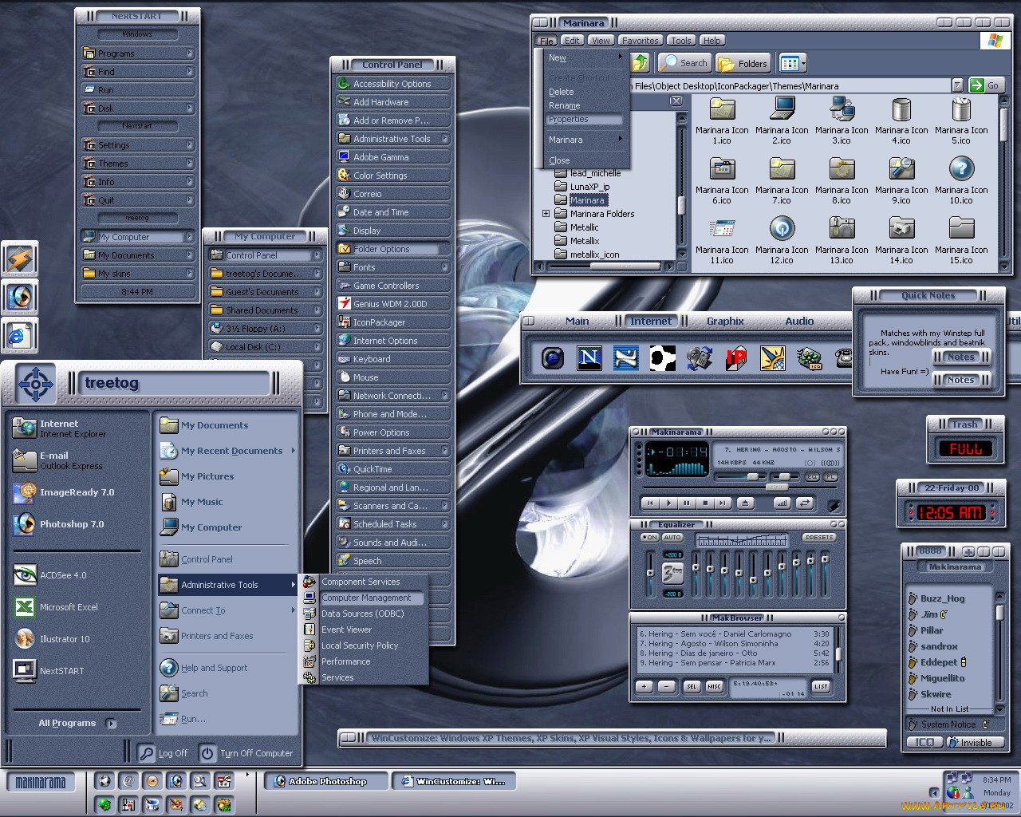
Task: Toggle the EQ ON switch in Equalizer
Action: [x=651, y=537]
